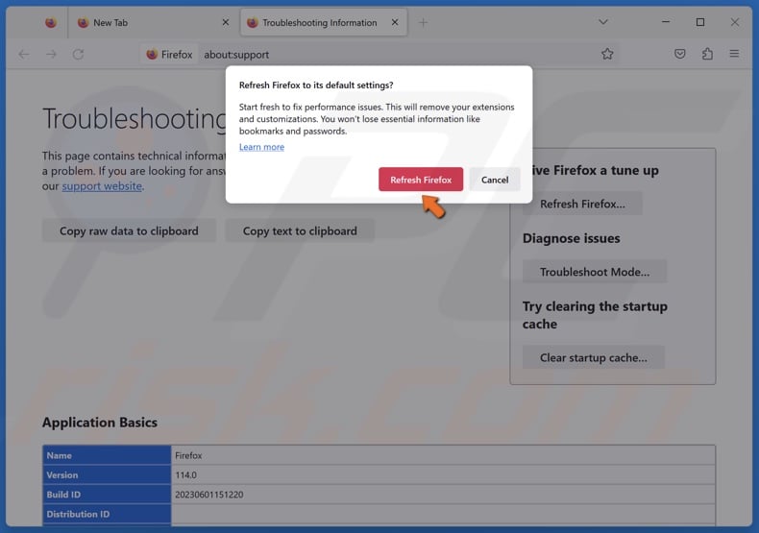759x533 pixels.
Task: Click the Troubleshoot Mode... button
Action: (595, 272)
